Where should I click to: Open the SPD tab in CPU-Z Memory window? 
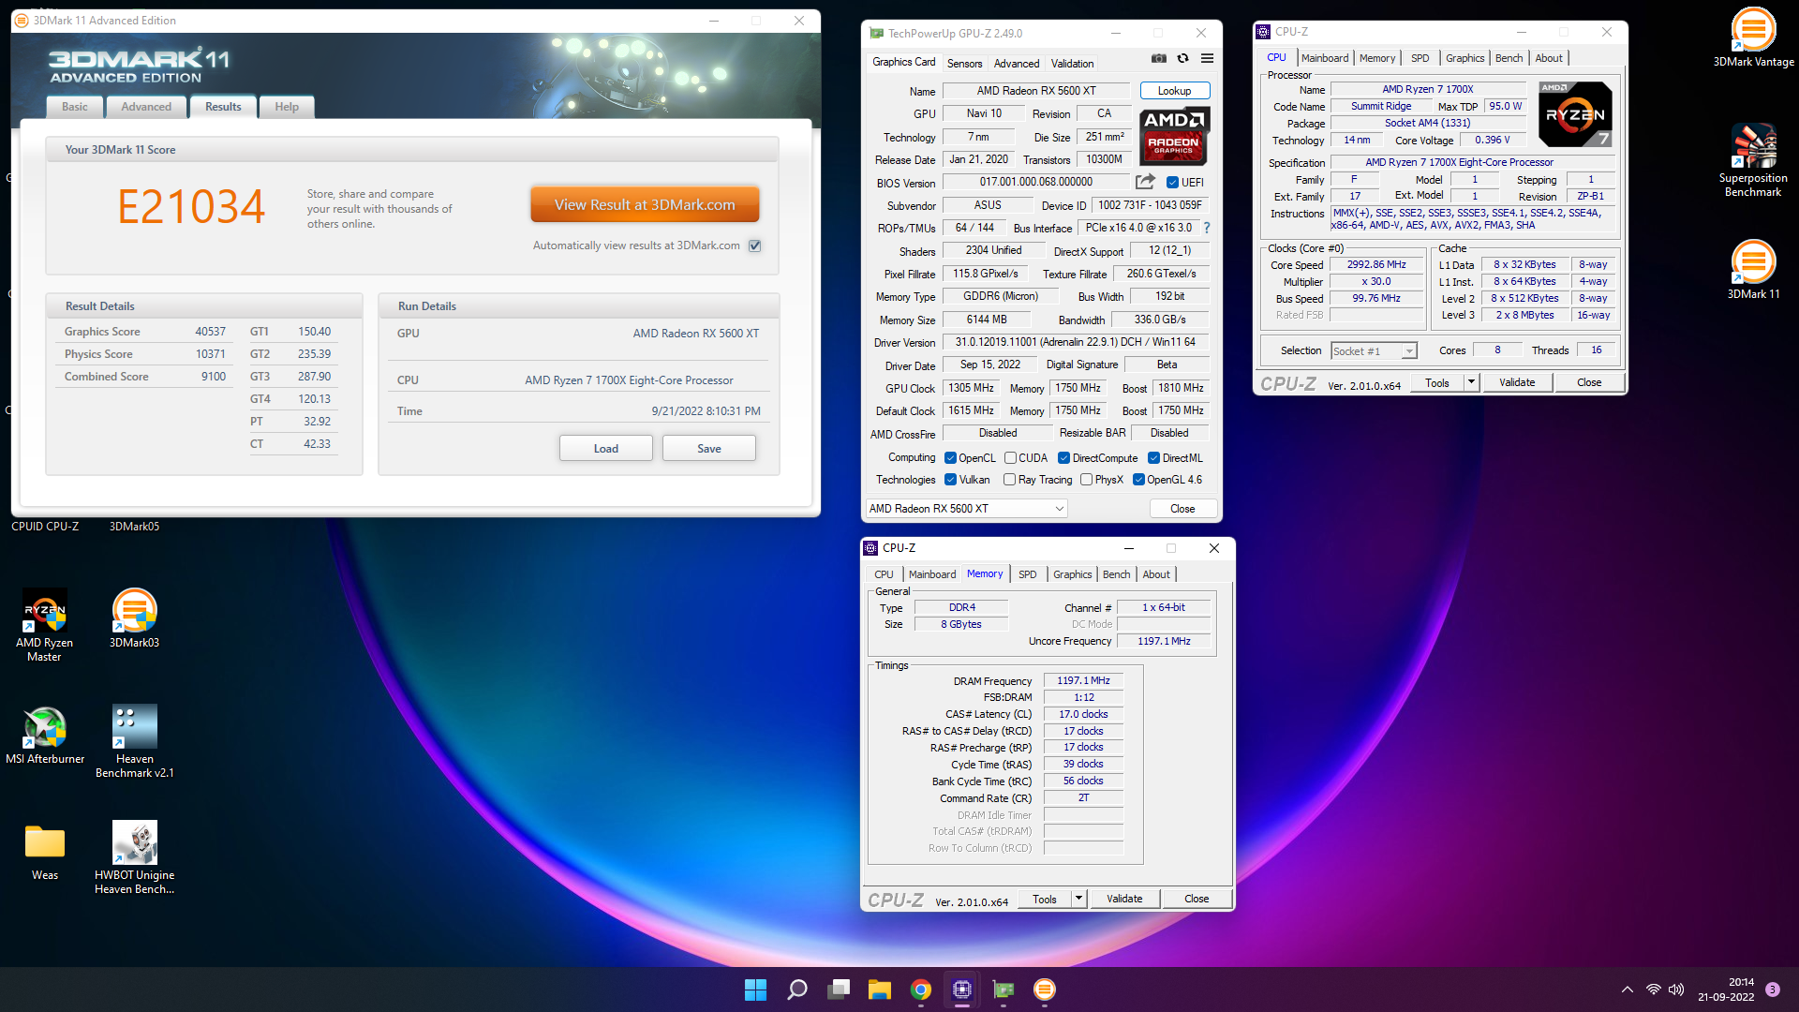pyautogui.click(x=1027, y=574)
